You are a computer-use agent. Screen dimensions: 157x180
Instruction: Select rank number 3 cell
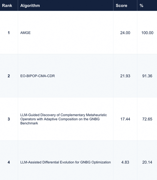9,119
